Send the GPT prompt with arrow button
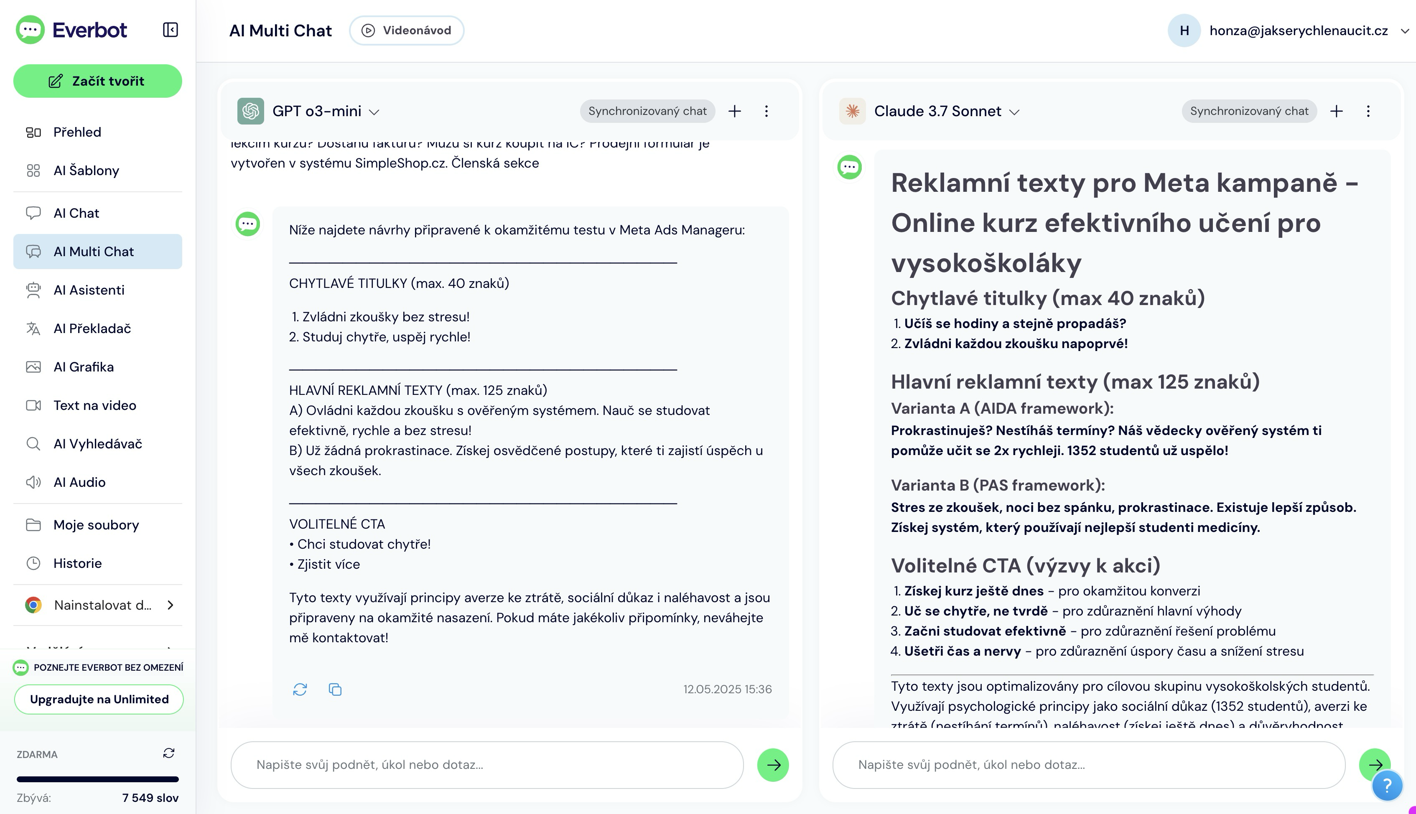 [773, 765]
